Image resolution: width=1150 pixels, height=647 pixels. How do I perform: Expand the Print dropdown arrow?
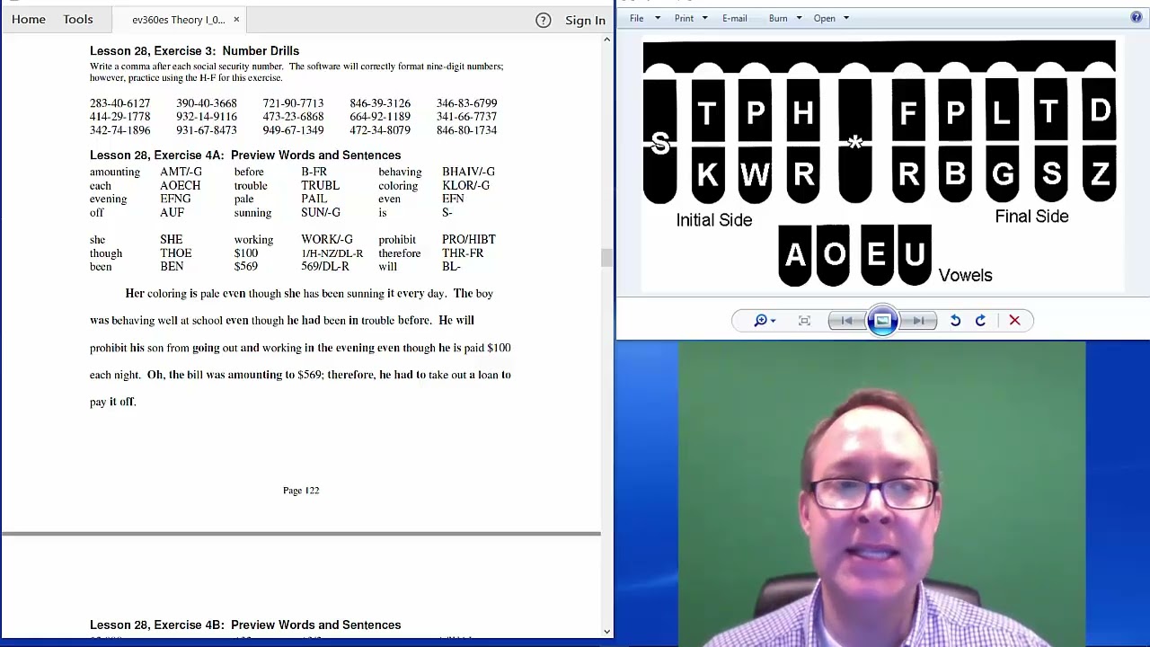tap(704, 18)
